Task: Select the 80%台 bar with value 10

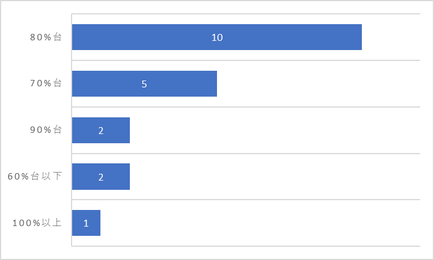Action: (x=217, y=37)
